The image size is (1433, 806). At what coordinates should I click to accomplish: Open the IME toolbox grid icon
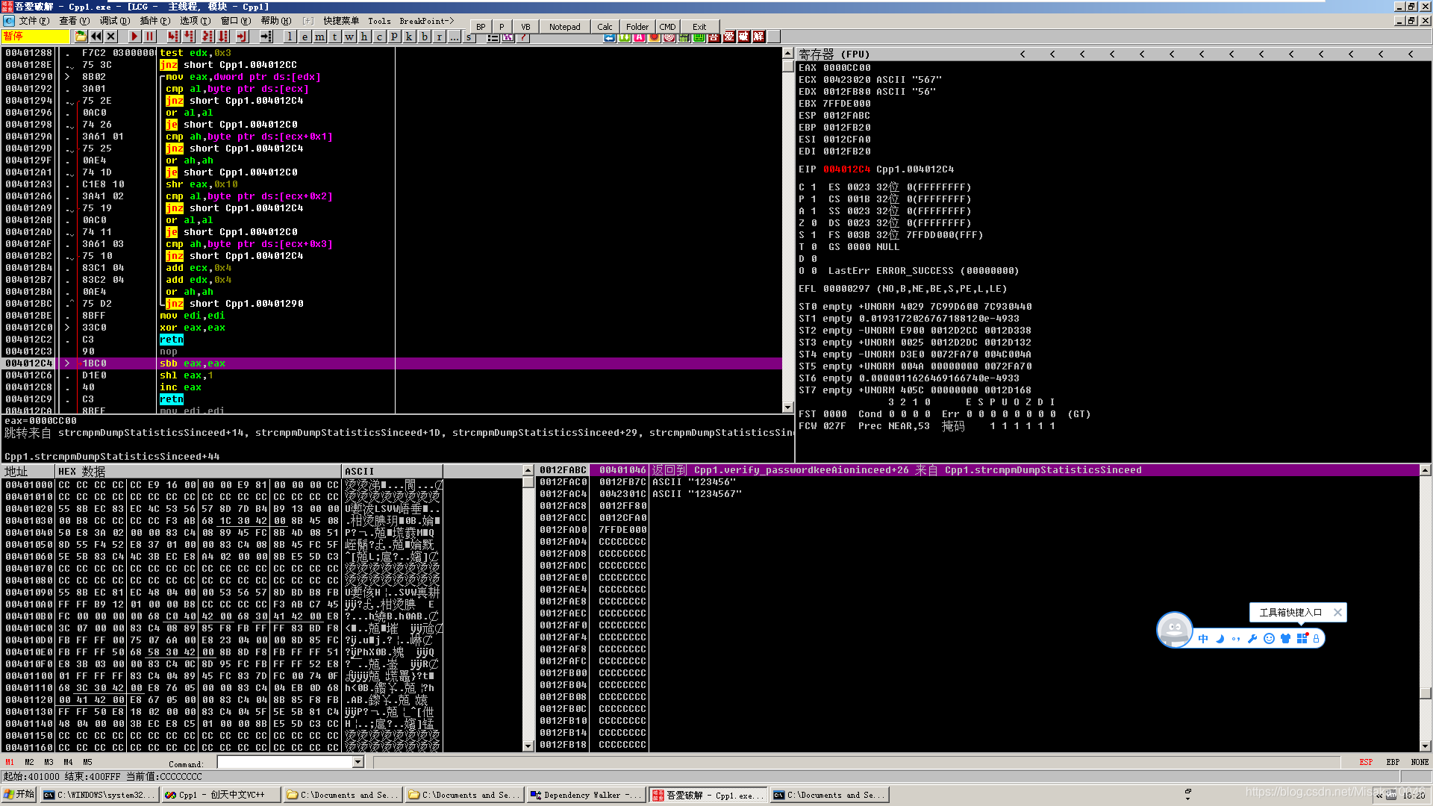coord(1302,638)
